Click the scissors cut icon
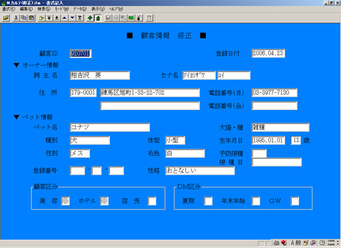 point(16,18)
